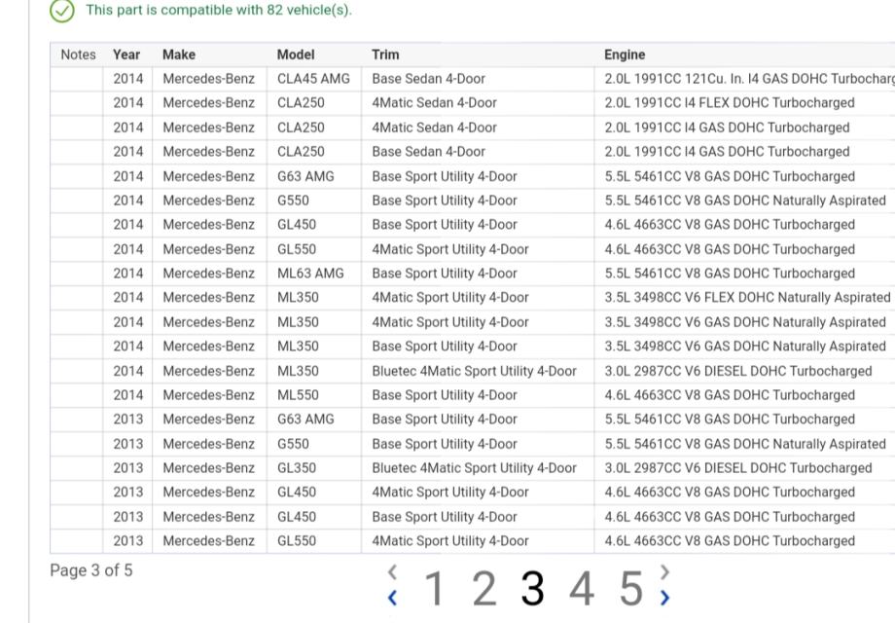The image size is (895, 623).
Task: Click the blue previous page arrow
Action: (392, 598)
